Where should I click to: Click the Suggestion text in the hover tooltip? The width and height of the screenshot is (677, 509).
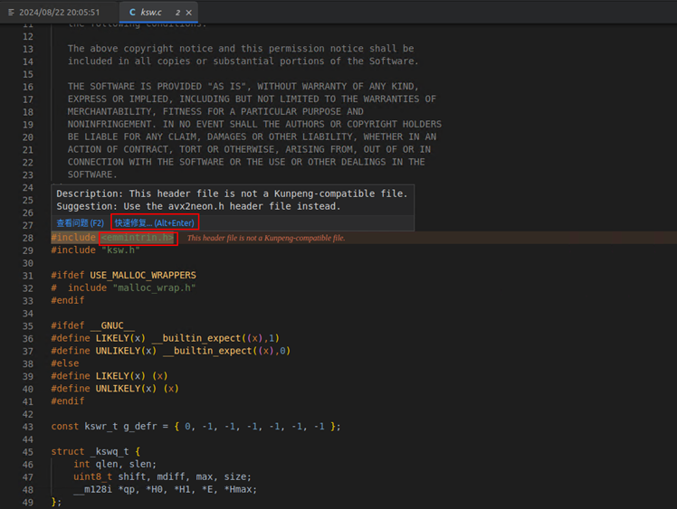198,207
